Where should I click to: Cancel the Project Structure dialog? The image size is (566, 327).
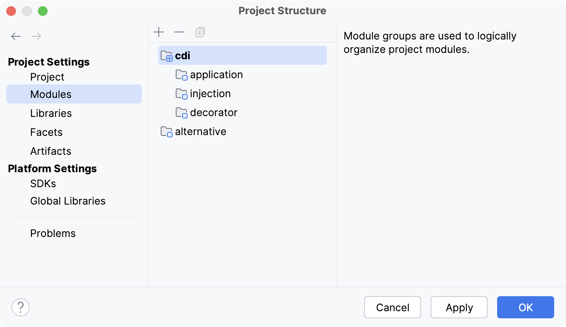pos(392,307)
